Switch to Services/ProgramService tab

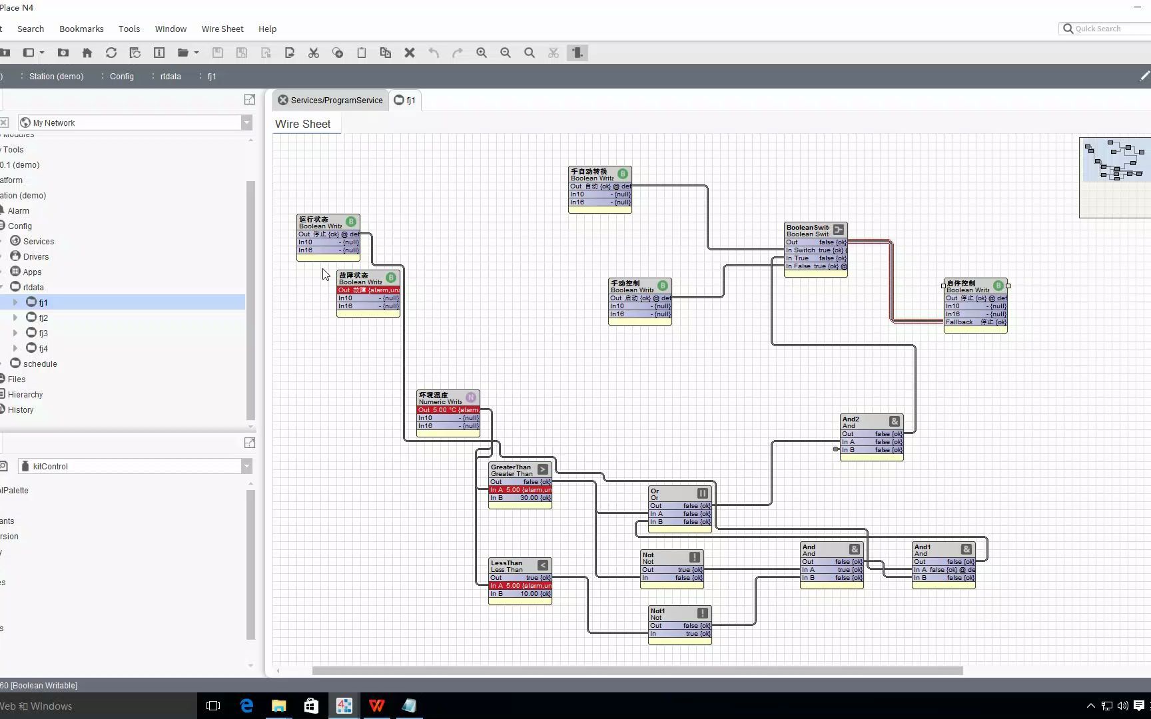(x=336, y=100)
